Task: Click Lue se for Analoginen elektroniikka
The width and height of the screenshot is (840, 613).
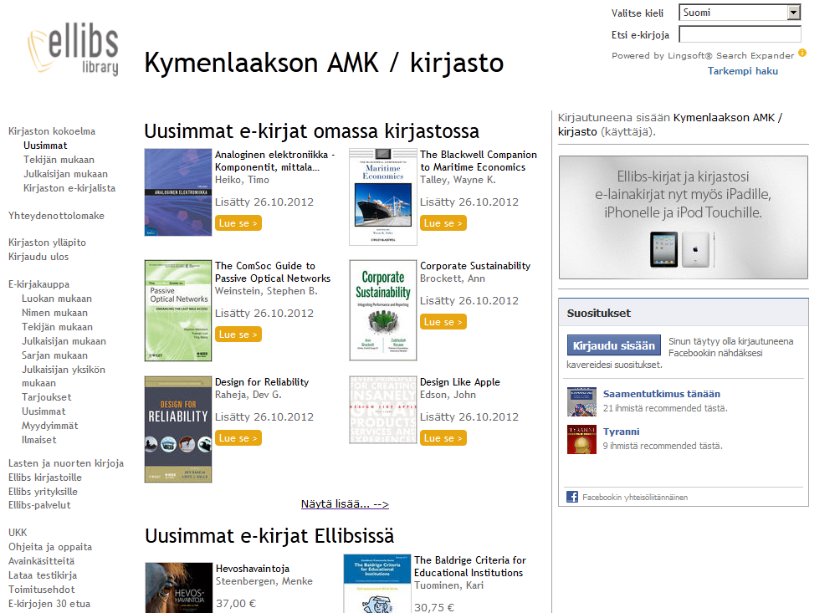Action: pyautogui.click(x=238, y=223)
